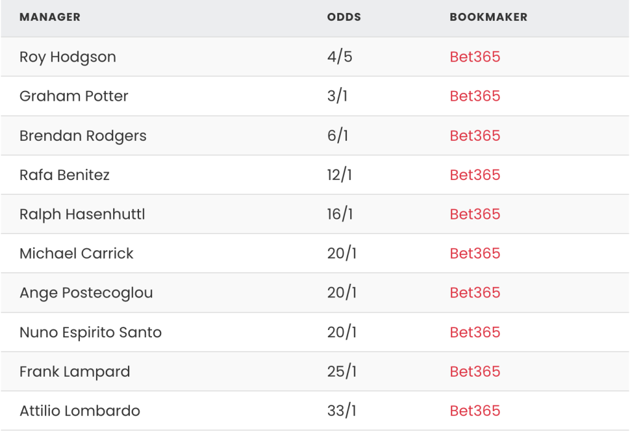Select the Roy Hodgson manager name

coord(68,57)
